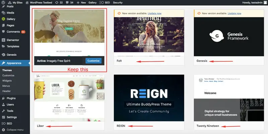Select Menus submenu item
Screen dimensions: 268x134
pos(6,86)
